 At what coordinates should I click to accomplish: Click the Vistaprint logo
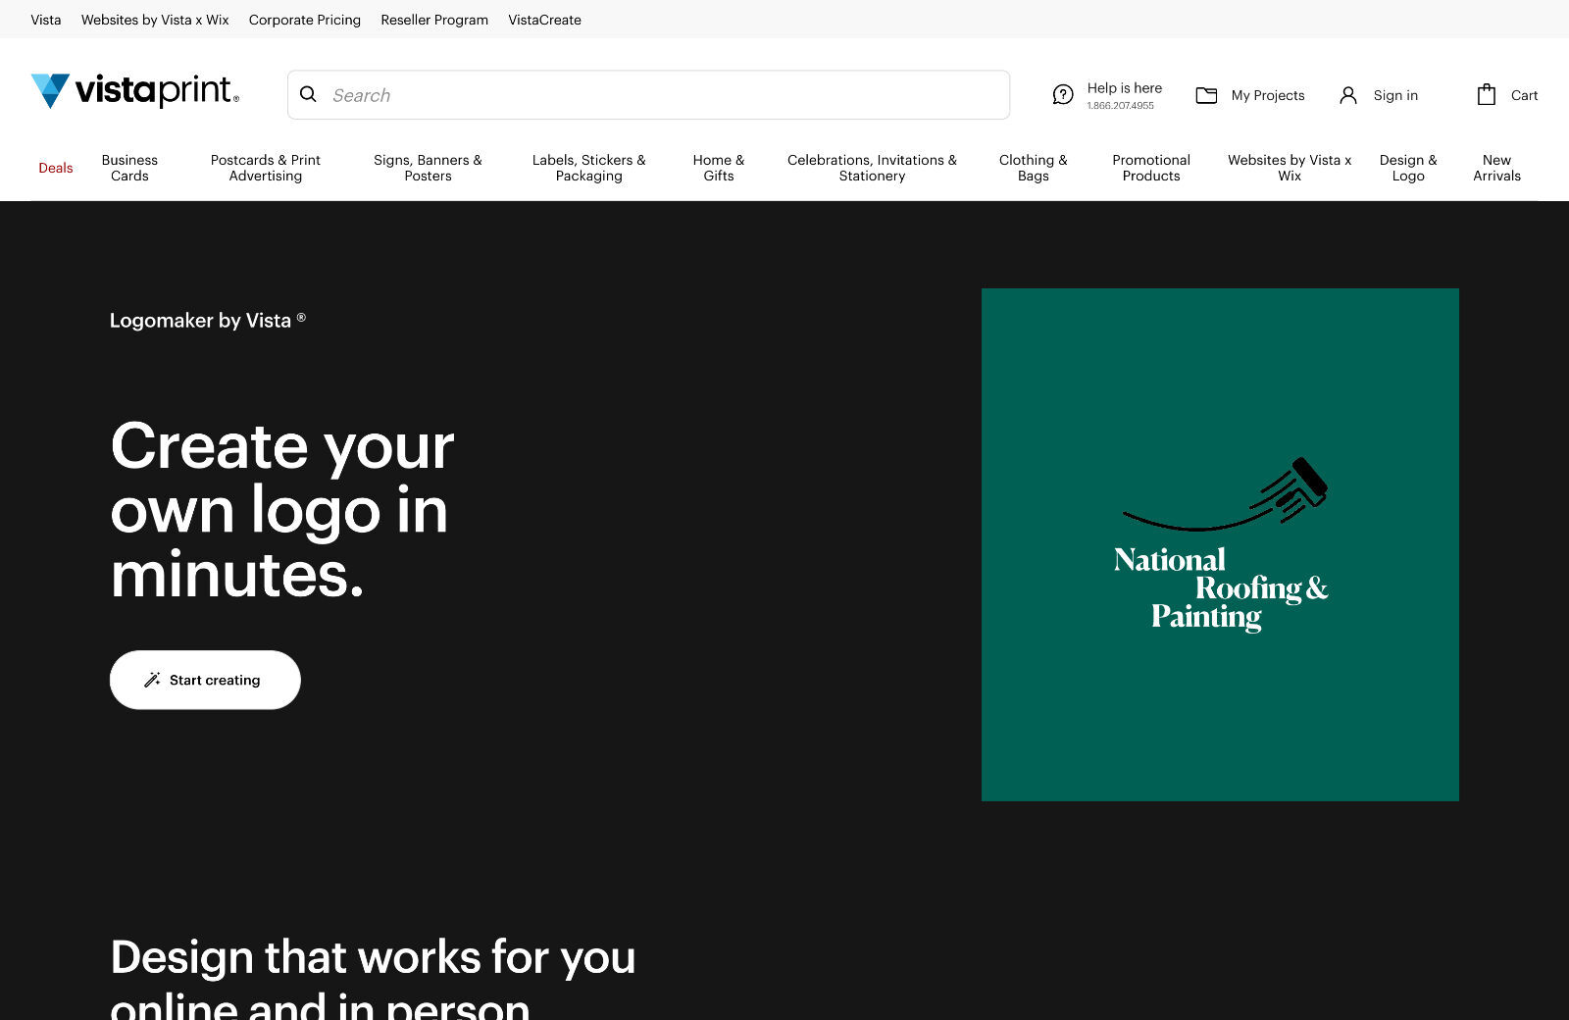point(135,90)
